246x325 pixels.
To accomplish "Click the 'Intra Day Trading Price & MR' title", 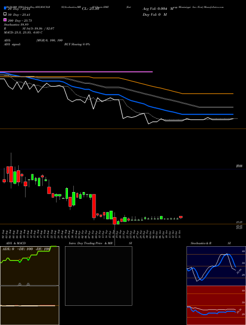I will [91, 243].
